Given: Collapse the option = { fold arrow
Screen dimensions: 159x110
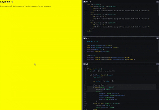Looking at the screenshot, I should click(86, 91).
